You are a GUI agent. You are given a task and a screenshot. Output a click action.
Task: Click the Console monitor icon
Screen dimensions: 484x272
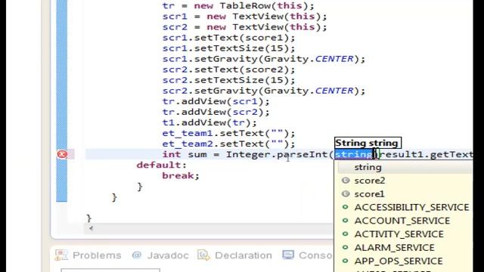[287, 255]
